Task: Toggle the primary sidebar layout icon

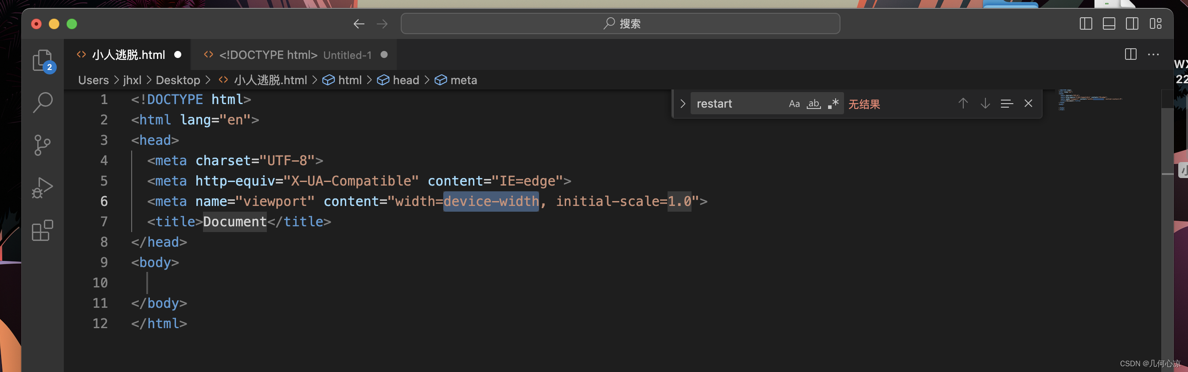Action: [x=1086, y=24]
